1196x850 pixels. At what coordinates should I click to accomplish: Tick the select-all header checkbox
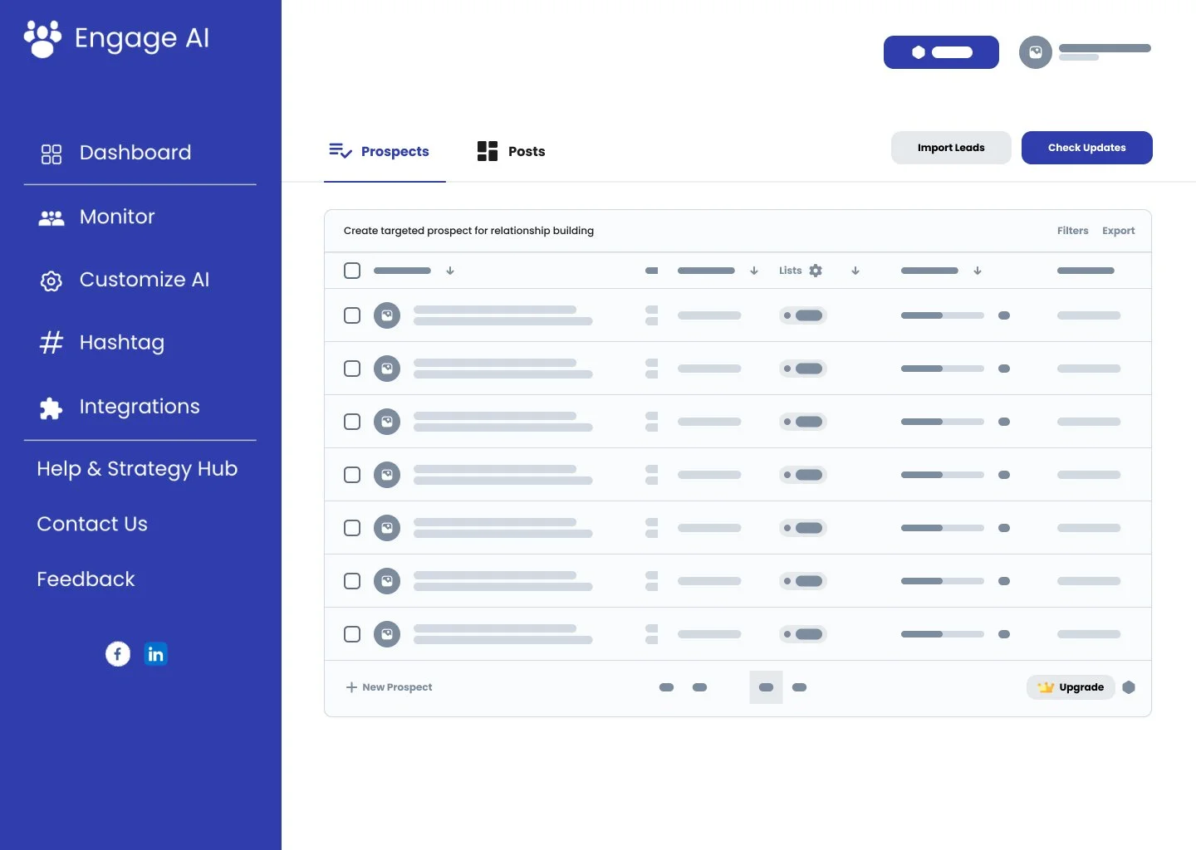(x=352, y=271)
